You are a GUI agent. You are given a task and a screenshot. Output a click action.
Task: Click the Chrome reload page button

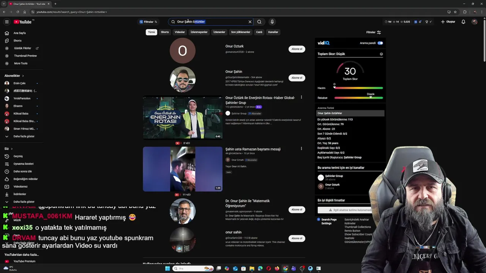[x=17, y=12]
